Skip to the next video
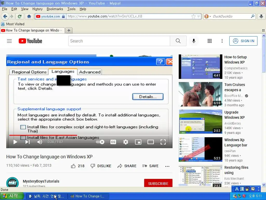This screenshot has height=200, width=266. pyautogui.click(x=28, y=142)
